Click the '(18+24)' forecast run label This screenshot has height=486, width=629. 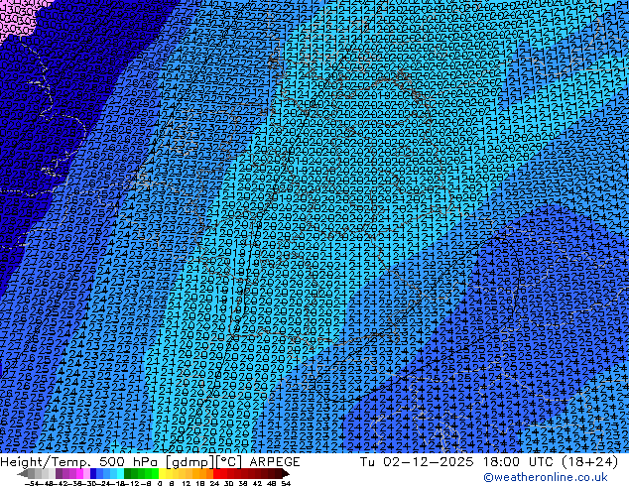coord(589,462)
